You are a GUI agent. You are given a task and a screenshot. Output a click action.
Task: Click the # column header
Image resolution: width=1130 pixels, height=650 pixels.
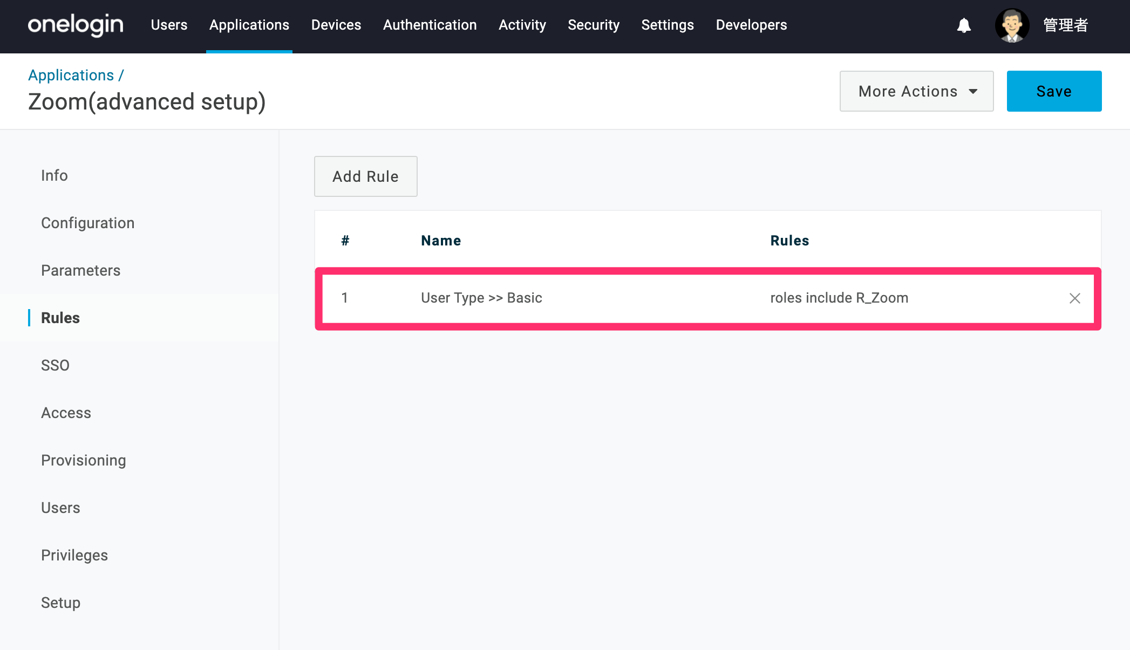(x=345, y=241)
